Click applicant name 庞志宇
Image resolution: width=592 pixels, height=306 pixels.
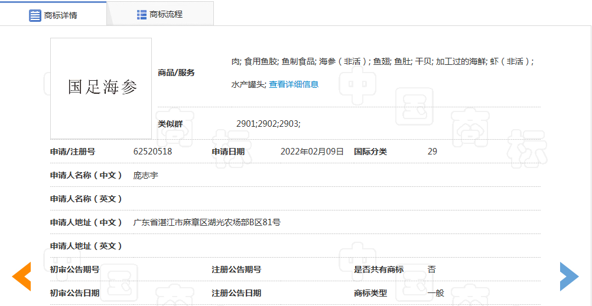coord(146,175)
